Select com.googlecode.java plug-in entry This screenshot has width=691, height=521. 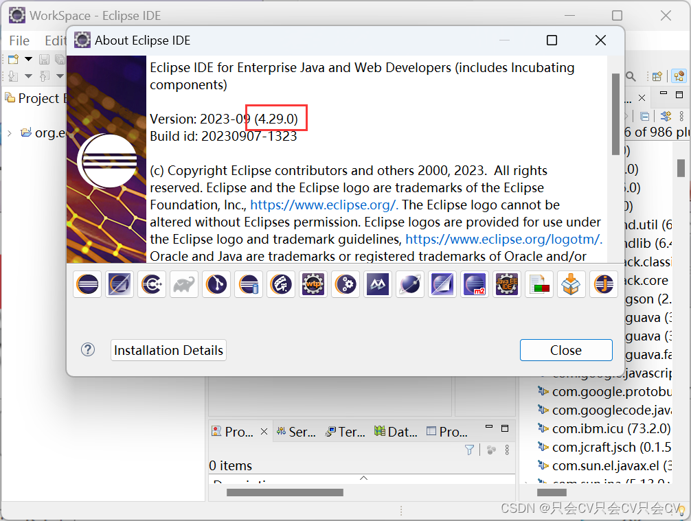pos(604,410)
